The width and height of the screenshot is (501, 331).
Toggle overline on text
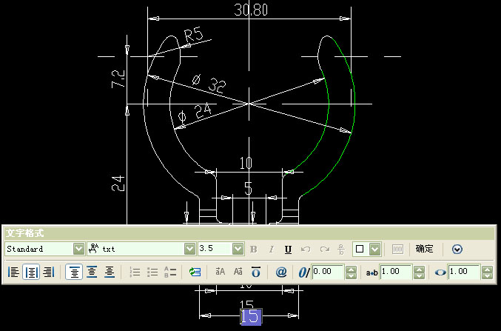tap(256, 273)
